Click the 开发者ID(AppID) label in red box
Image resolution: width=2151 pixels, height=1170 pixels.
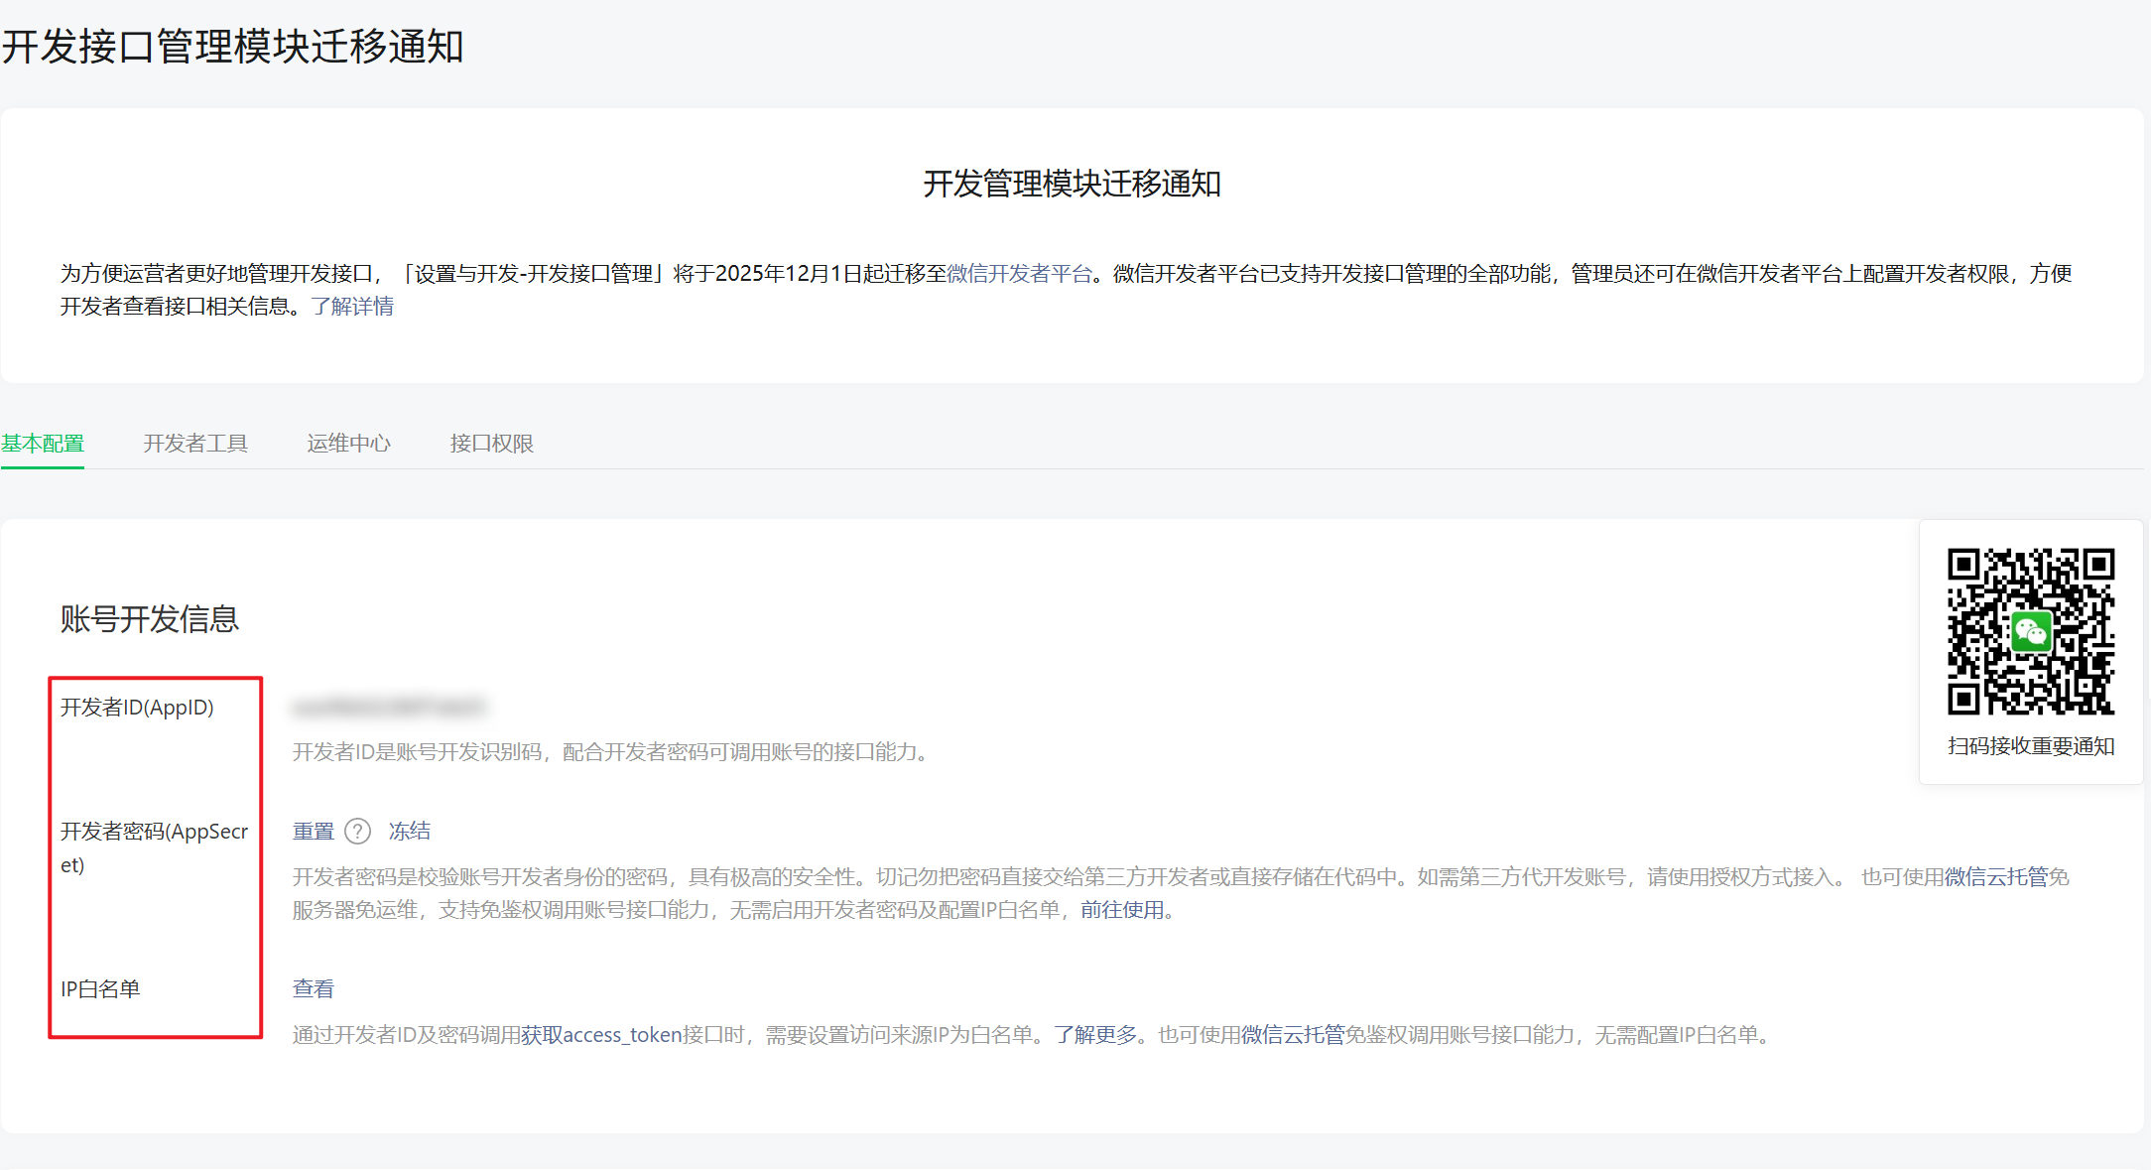click(x=138, y=707)
